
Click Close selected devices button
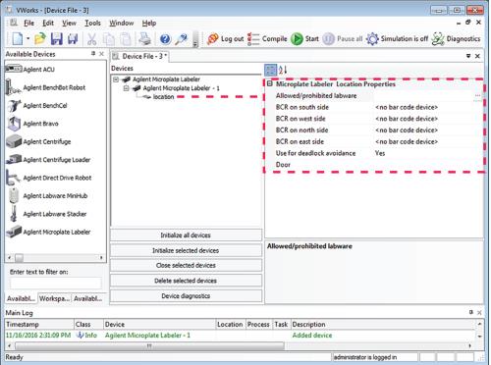186,265
